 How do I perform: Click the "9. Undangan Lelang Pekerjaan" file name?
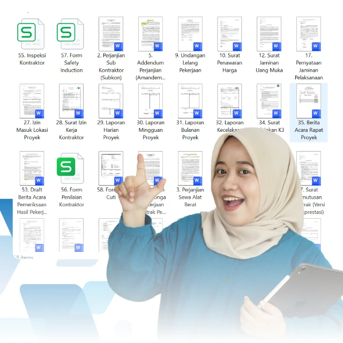pos(190,63)
